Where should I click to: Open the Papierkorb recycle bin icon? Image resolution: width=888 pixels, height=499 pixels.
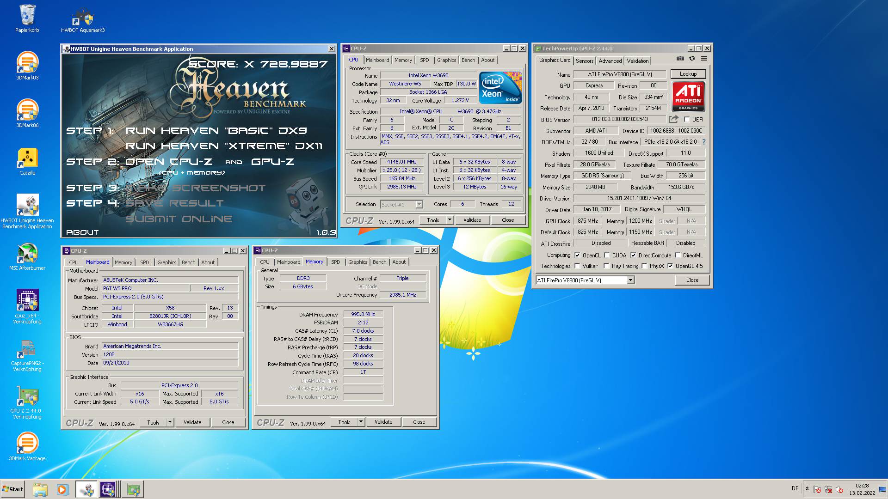pyautogui.click(x=27, y=18)
